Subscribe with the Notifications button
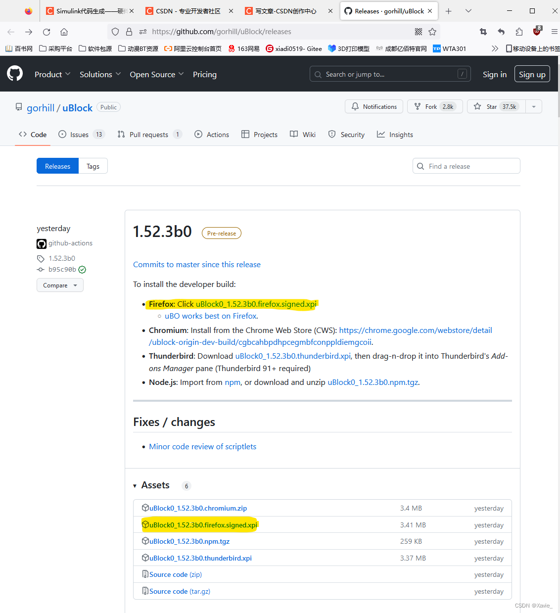This screenshot has height=613, width=560. 374,106
